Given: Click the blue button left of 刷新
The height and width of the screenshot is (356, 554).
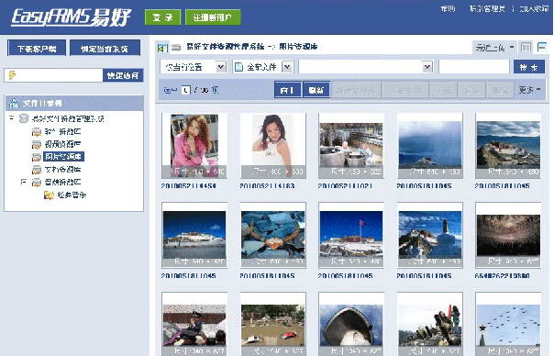Looking at the screenshot, I should point(288,90).
